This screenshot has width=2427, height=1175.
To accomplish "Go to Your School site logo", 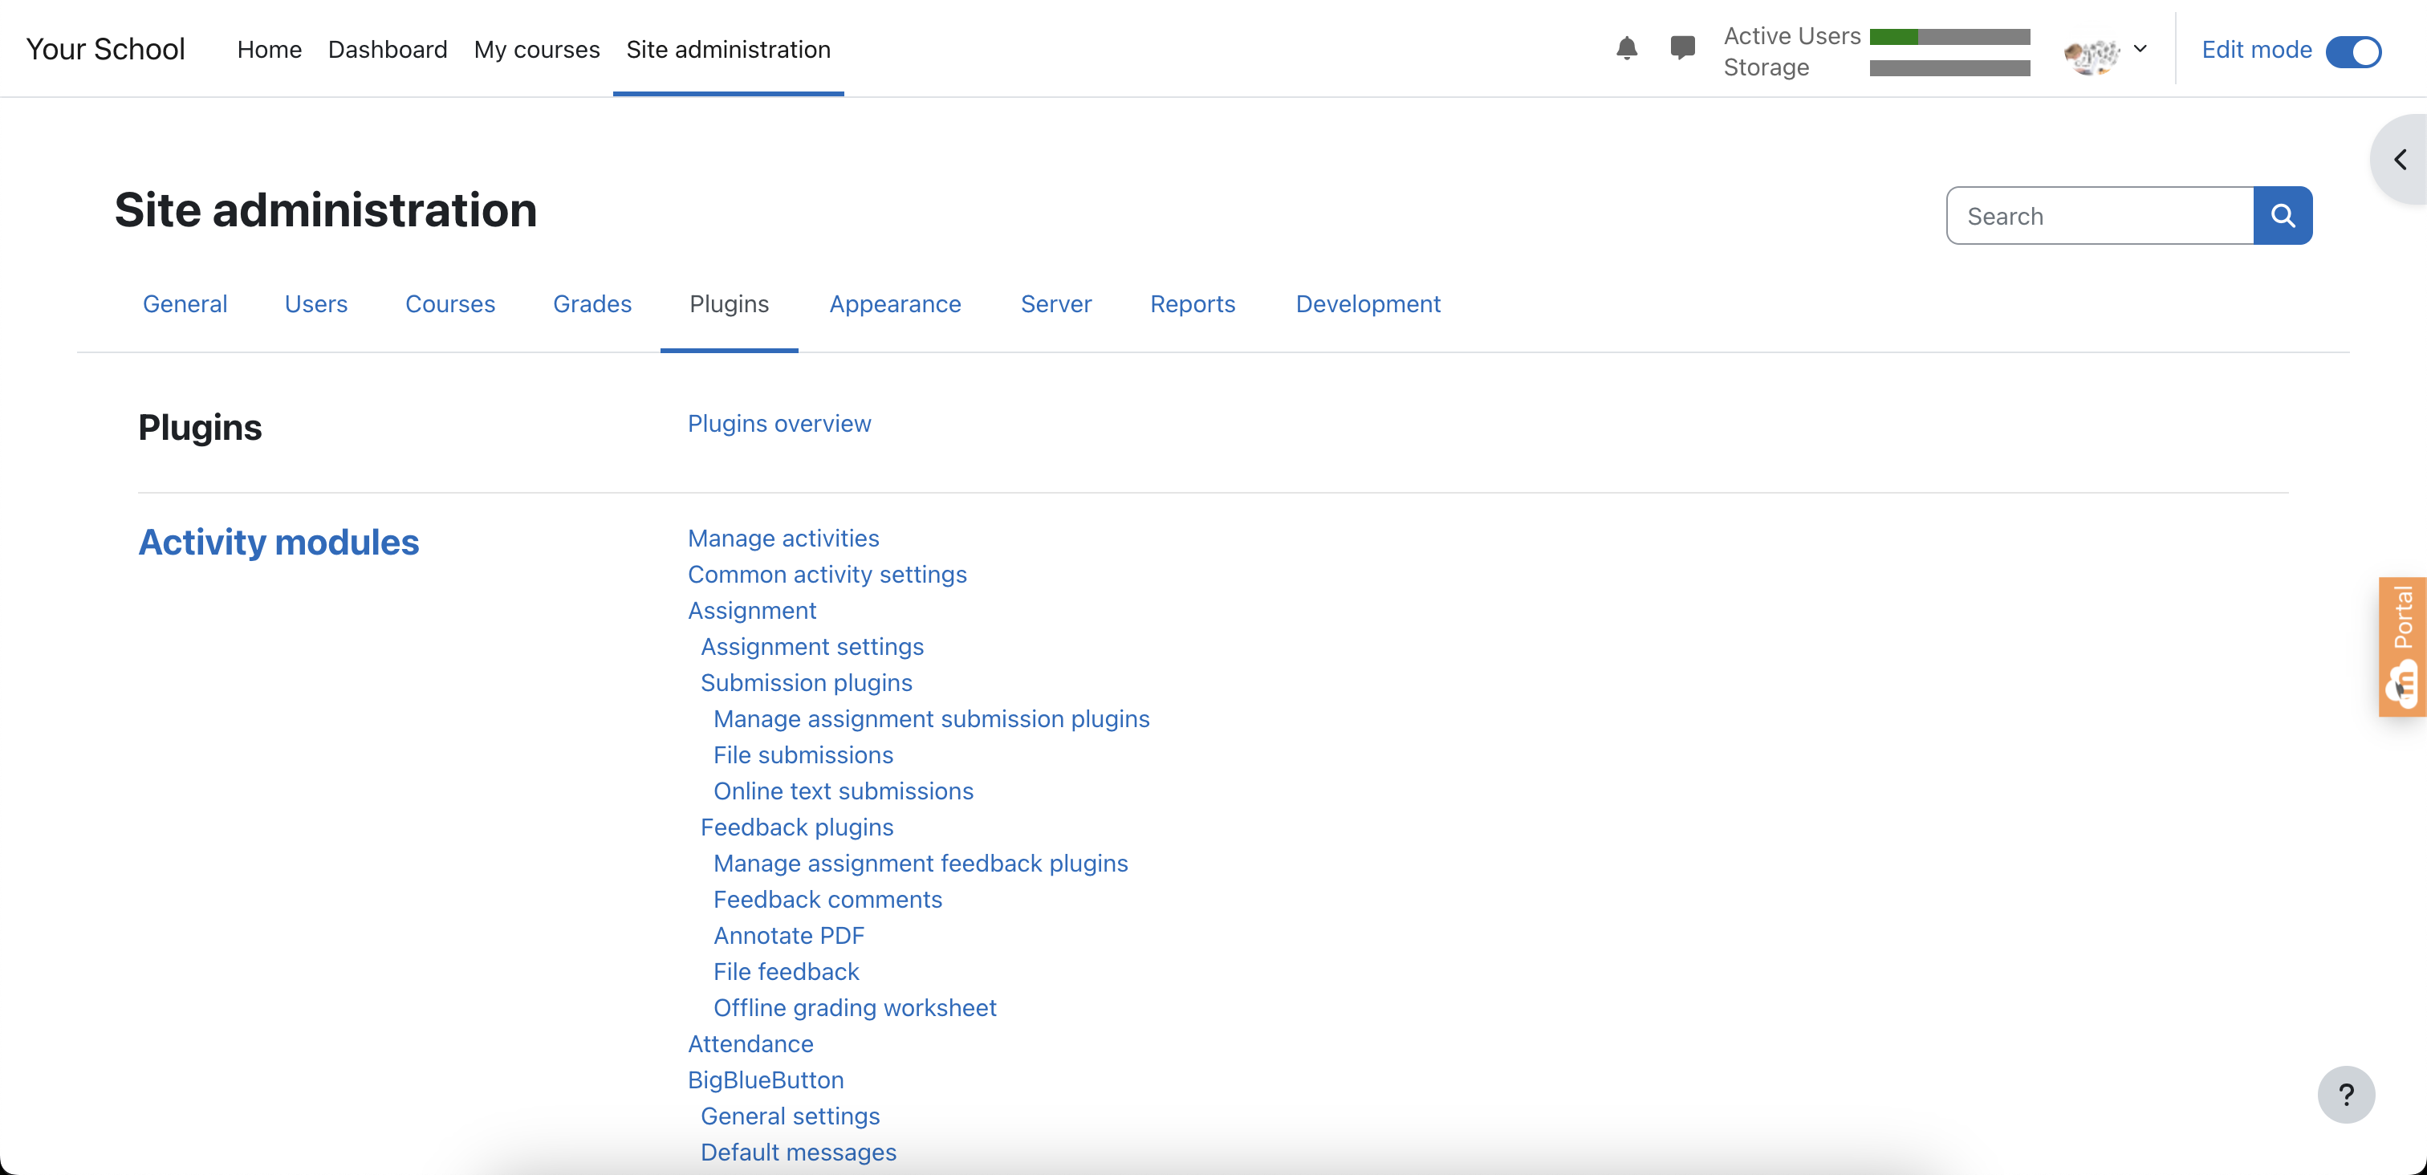I will pyautogui.click(x=105, y=49).
